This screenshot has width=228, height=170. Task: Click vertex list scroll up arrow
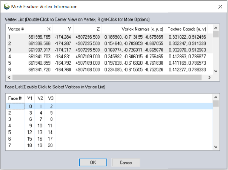(x=216, y=28)
